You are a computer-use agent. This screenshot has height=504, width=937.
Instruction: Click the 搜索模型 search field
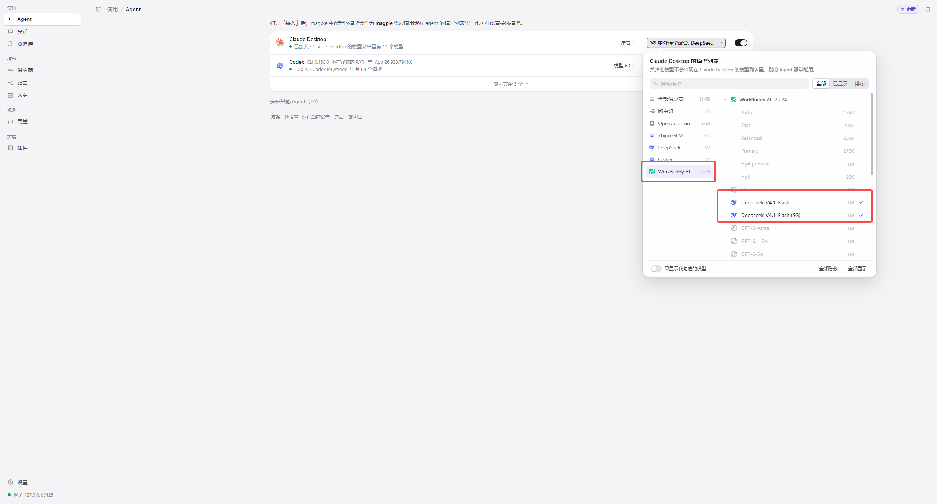coord(729,83)
